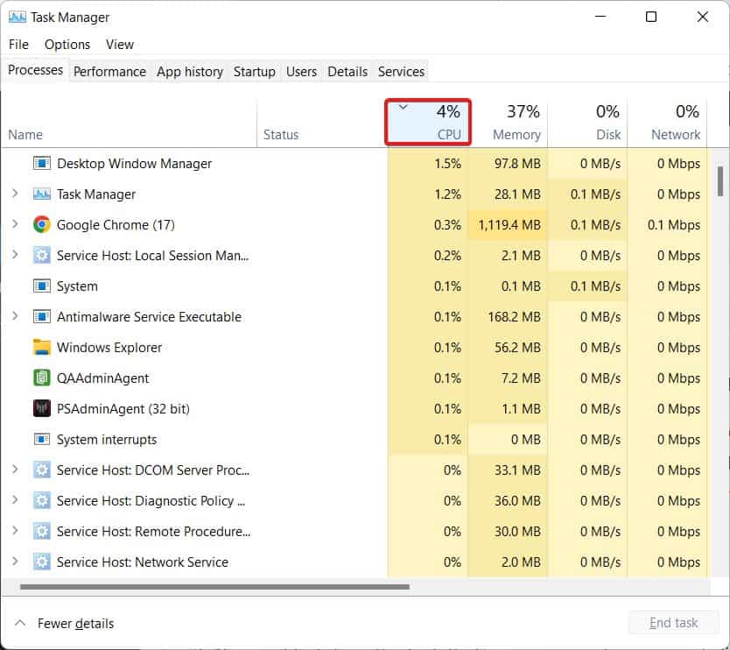
Task: Open the View menu
Action: point(120,45)
